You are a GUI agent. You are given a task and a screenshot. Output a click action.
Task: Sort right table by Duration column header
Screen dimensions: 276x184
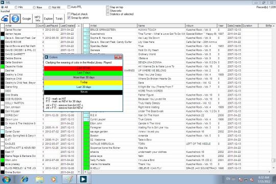(x=250, y=26)
